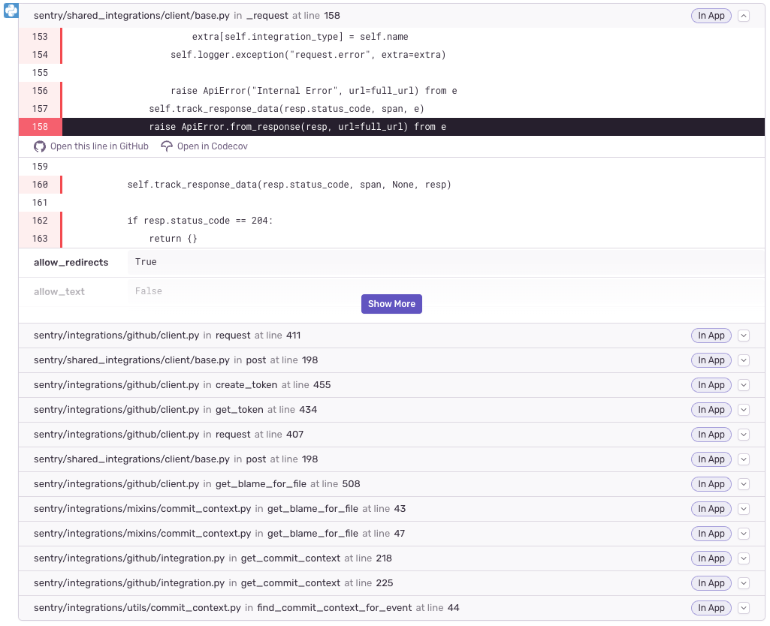Click In App tag on line 508 frame
Image resolution: width=770 pixels, height=626 pixels.
[x=711, y=484]
